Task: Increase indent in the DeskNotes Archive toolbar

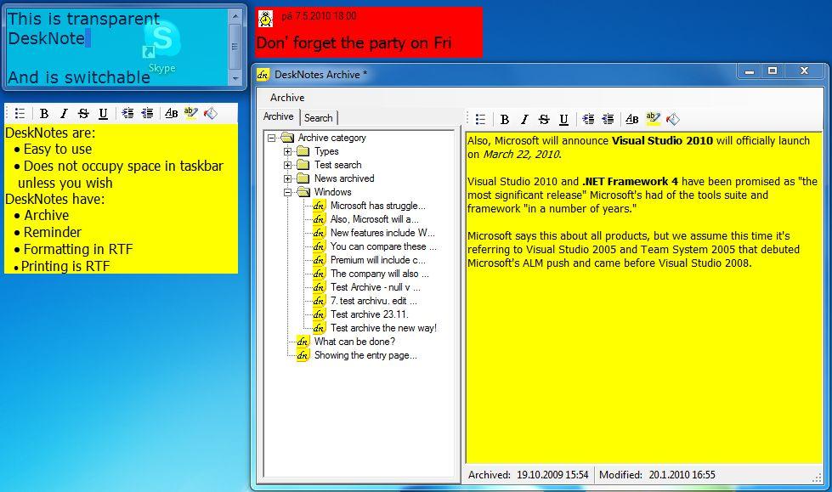Action: [x=588, y=120]
